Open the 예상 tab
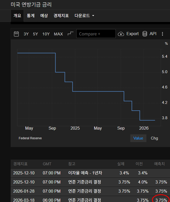This screenshot has width=170, height=202. tap(44, 16)
